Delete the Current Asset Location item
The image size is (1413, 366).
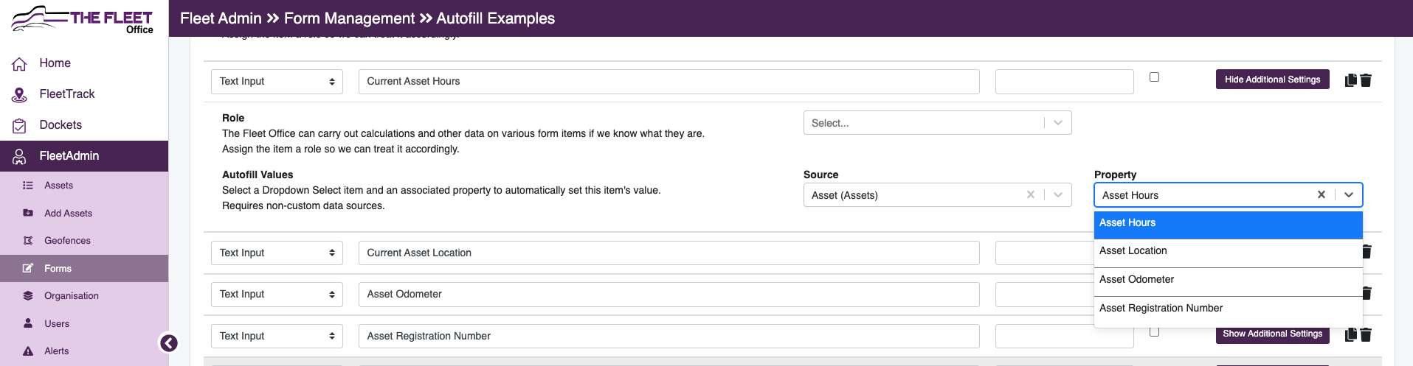point(1367,252)
